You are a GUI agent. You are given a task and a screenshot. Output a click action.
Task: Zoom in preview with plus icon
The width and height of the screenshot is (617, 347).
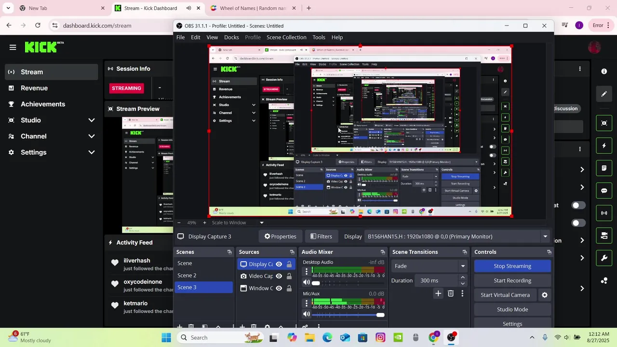coord(204,223)
